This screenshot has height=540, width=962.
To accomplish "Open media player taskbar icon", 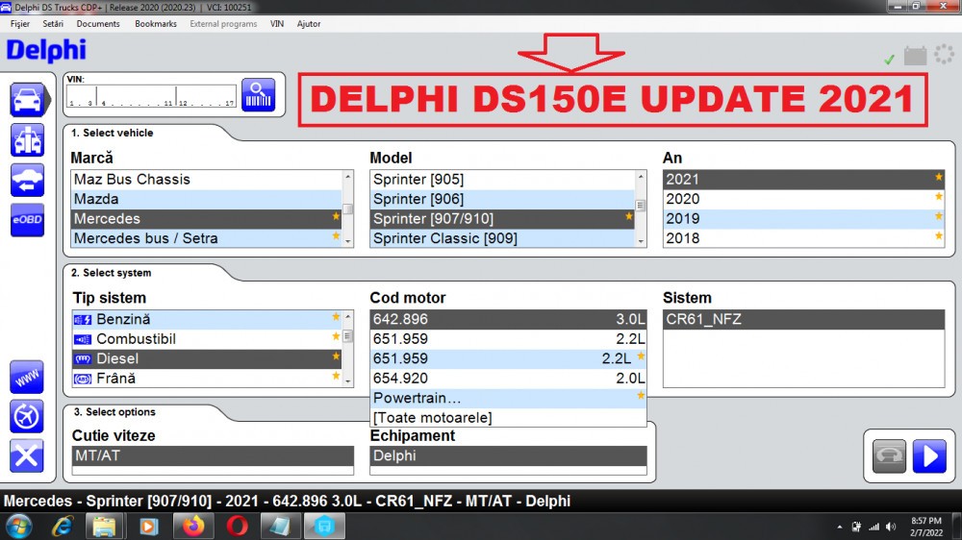I will pos(149,527).
